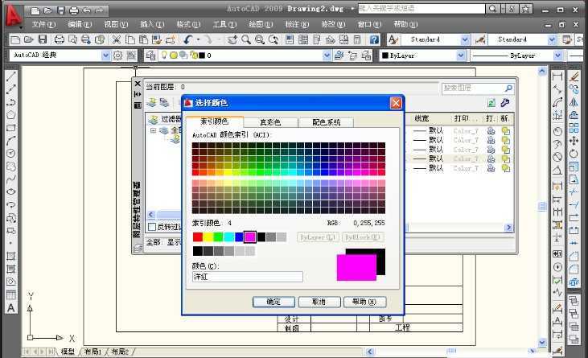Click the Help question mark icon
Viewport: 588px width, 358px height.
coord(374,39)
